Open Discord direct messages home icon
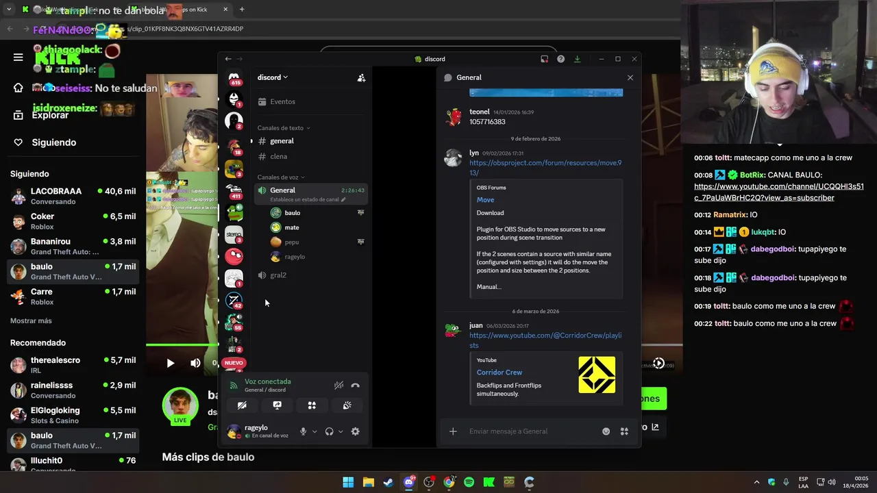 tap(234, 78)
